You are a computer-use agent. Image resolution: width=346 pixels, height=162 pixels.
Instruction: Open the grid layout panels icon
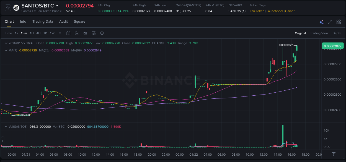339,22
